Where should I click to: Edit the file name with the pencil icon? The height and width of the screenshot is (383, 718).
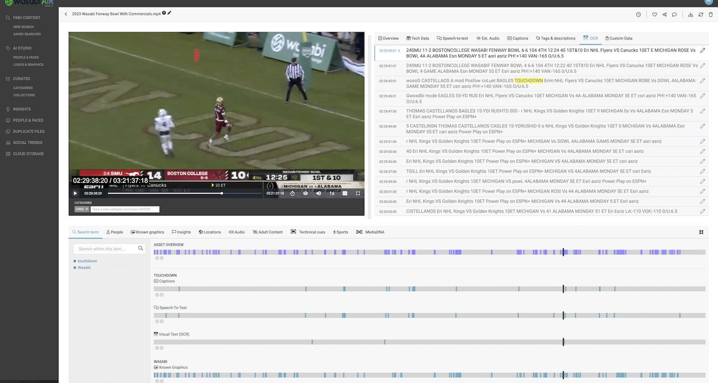169,13
